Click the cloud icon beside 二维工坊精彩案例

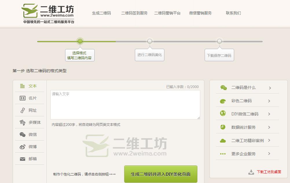tap(223, 141)
